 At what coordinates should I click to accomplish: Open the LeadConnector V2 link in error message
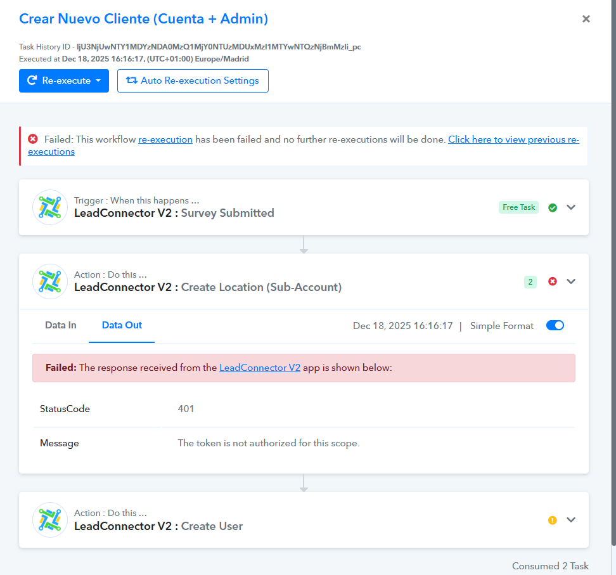(x=260, y=368)
